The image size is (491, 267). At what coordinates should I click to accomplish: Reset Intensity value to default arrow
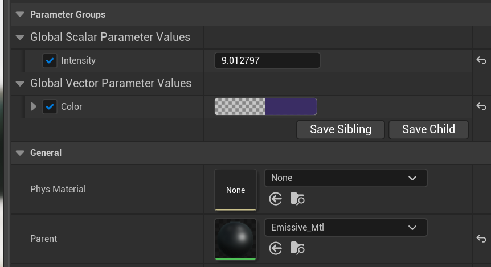[481, 60]
